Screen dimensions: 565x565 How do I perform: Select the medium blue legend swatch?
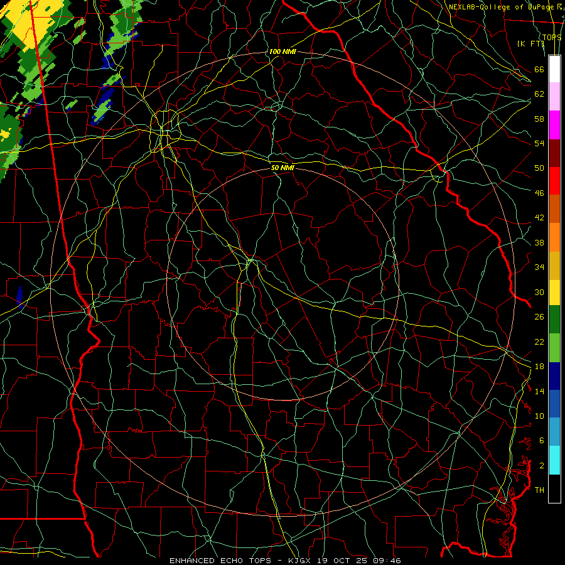[x=554, y=404]
